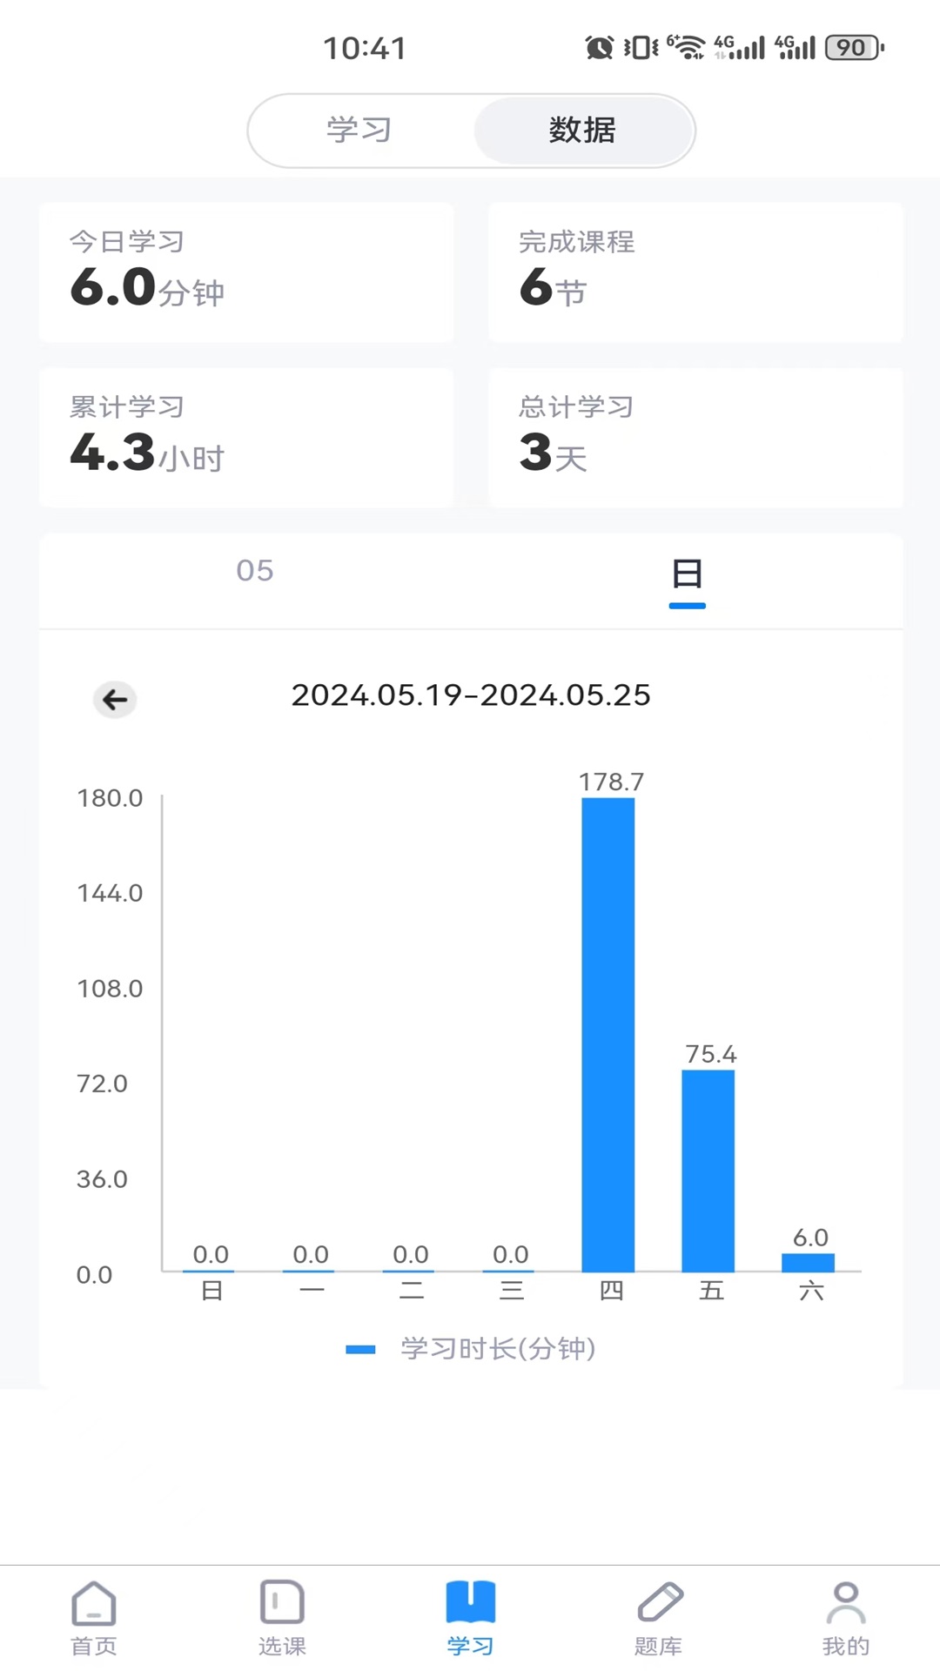Select the 05 month tab

(255, 571)
